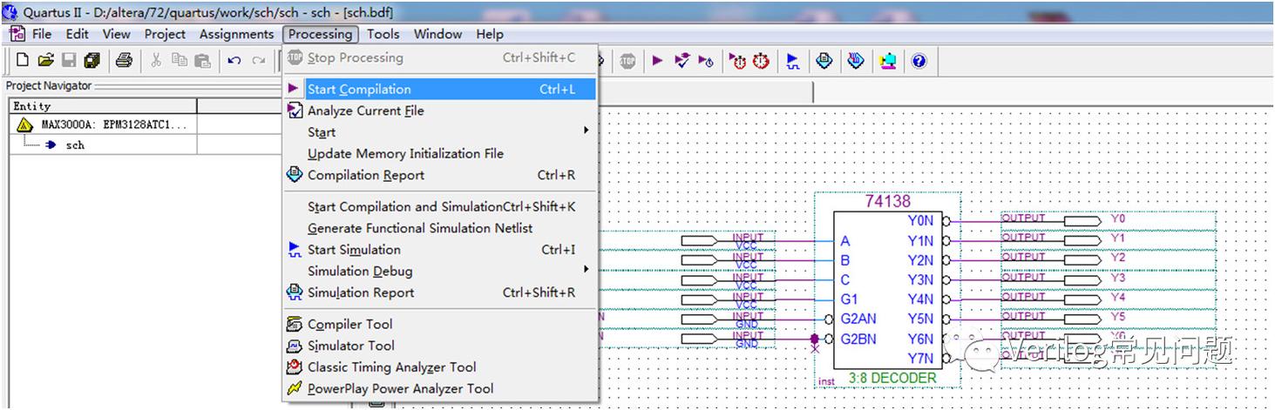The height and width of the screenshot is (410, 1275).
Task: Click the Copy toolbar icon
Action: [x=180, y=60]
